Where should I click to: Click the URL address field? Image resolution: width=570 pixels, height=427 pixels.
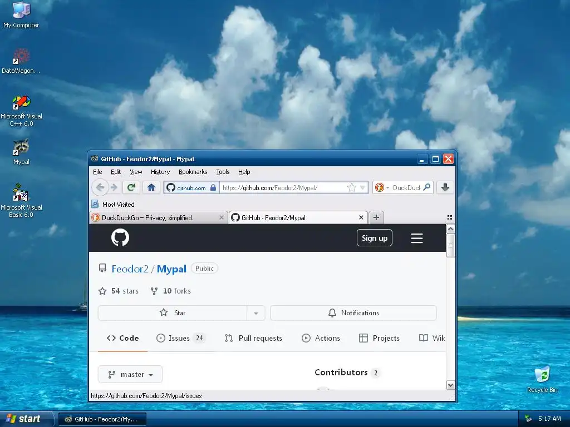pyautogui.click(x=283, y=188)
